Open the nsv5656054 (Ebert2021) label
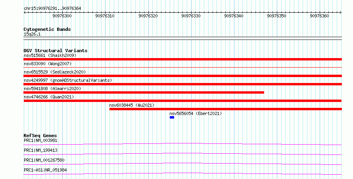The image size is (353, 179). pyautogui.click(x=196, y=113)
